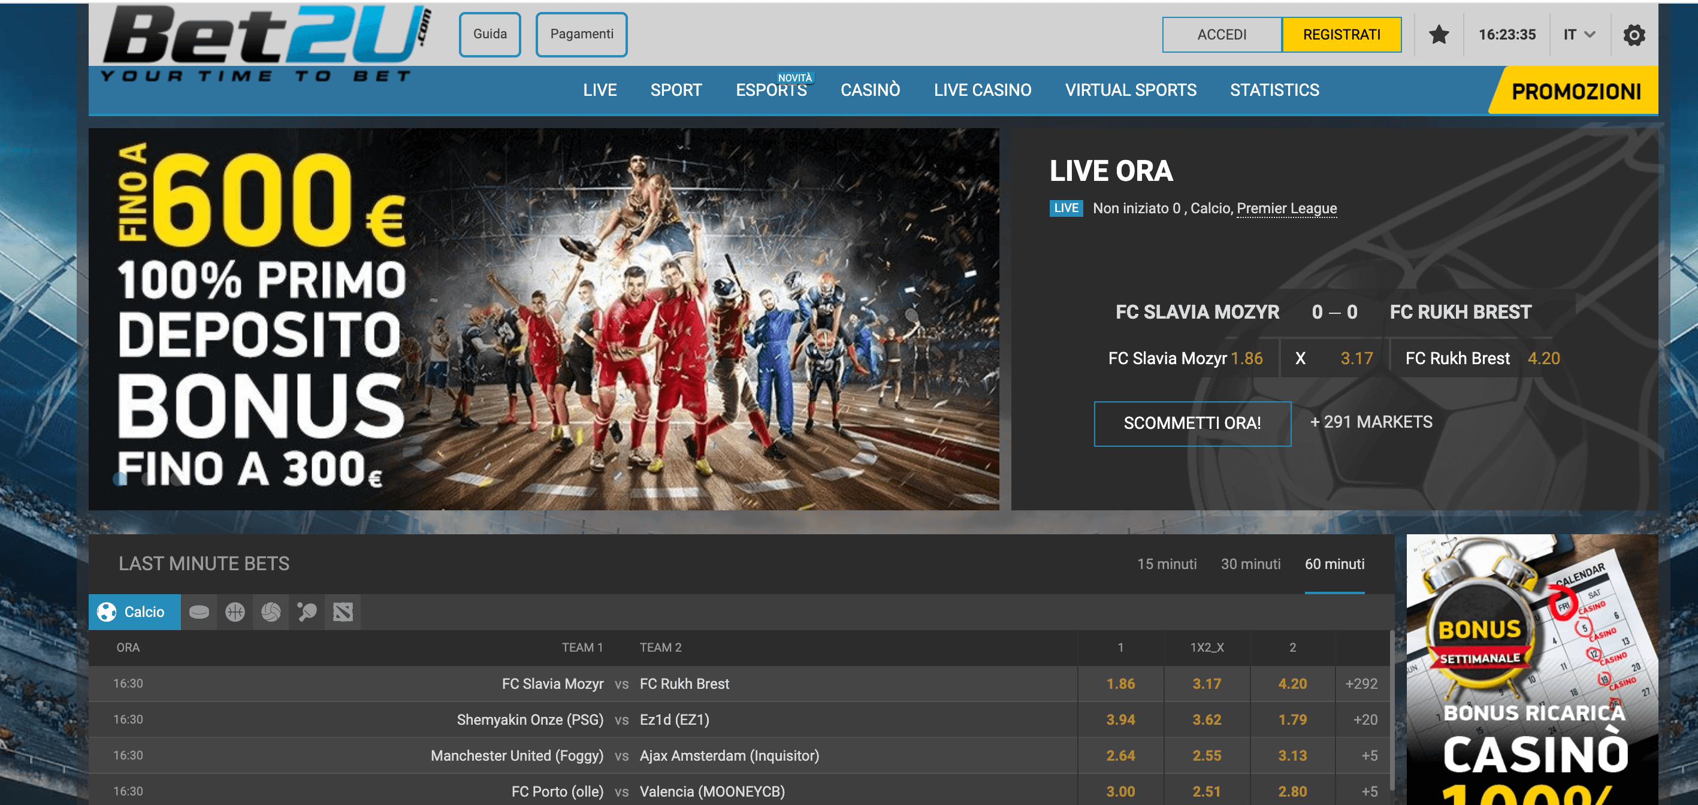The width and height of the screenshot is (1698, 805).
Task: Open the ESPORTS menu item
Action: 771,90
